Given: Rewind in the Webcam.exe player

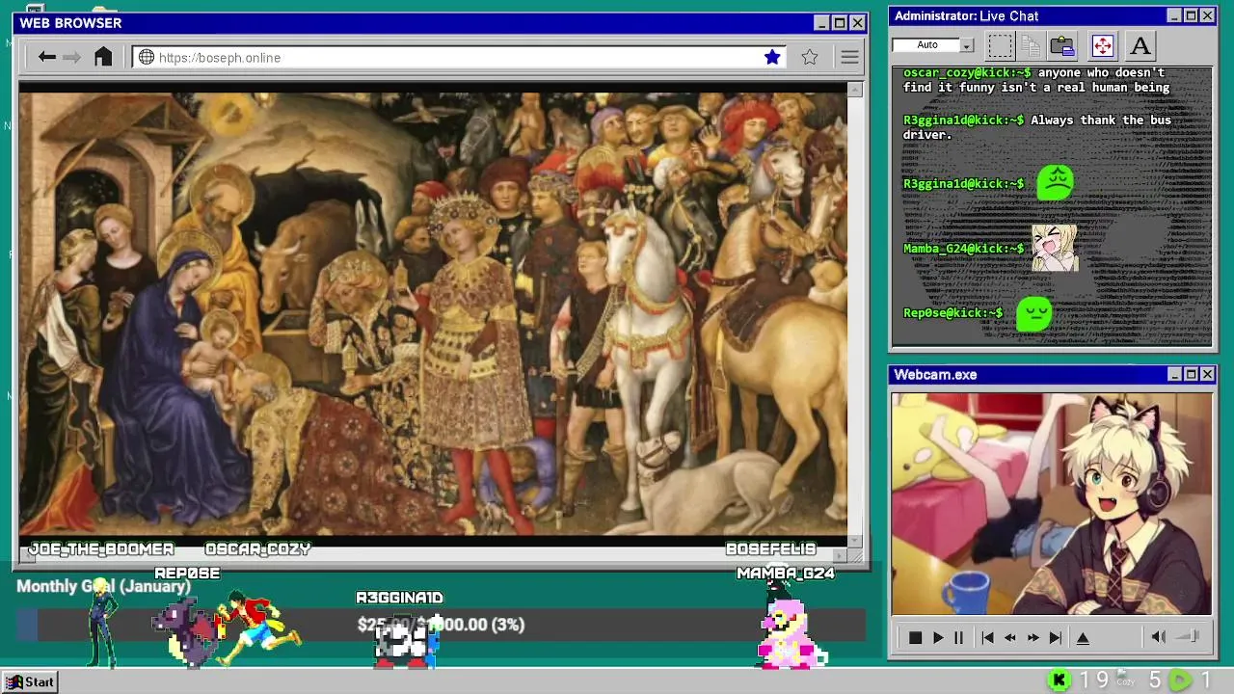Looking at the screenshot, I should pos(1009,637).
